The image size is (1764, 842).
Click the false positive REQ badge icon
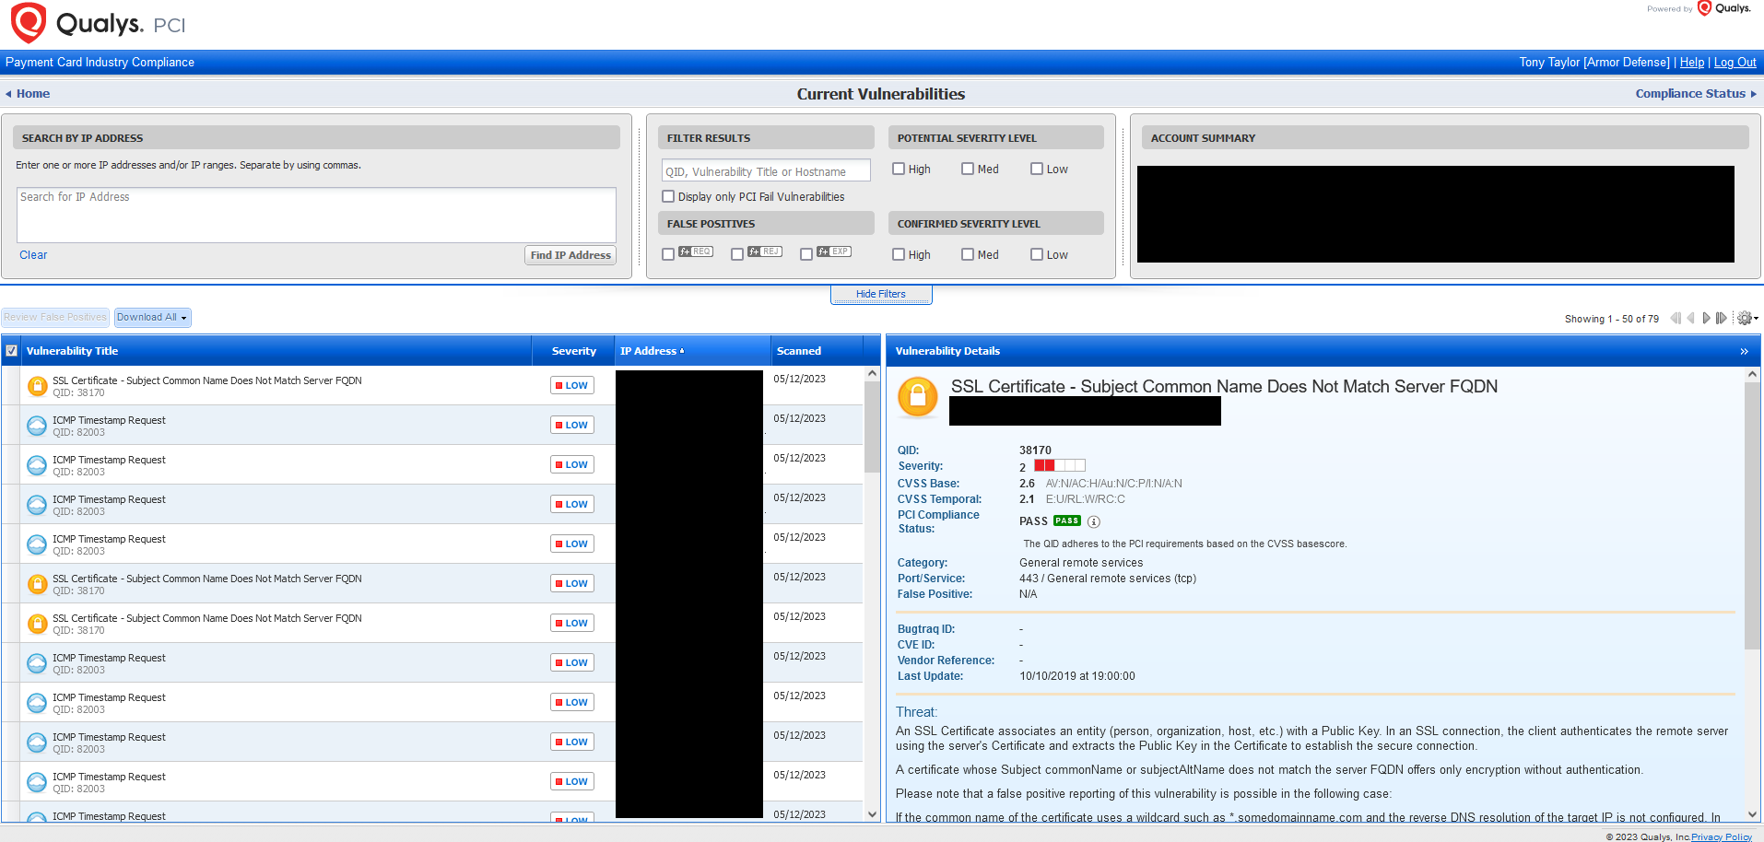coord(696,251)
